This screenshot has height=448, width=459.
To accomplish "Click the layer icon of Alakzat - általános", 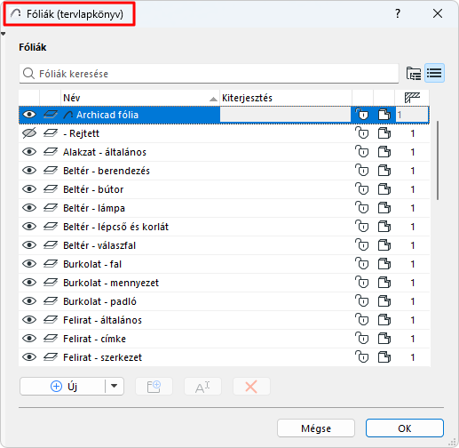I will (51, 152).
